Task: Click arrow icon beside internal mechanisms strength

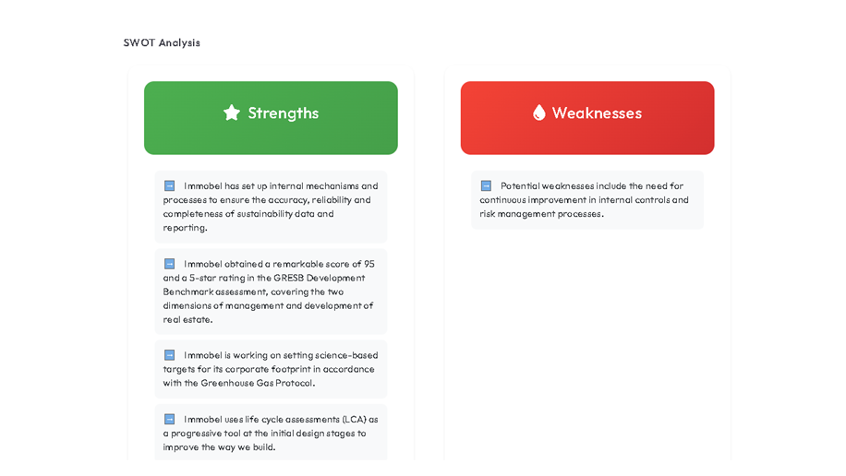Action: pos(170,185)
